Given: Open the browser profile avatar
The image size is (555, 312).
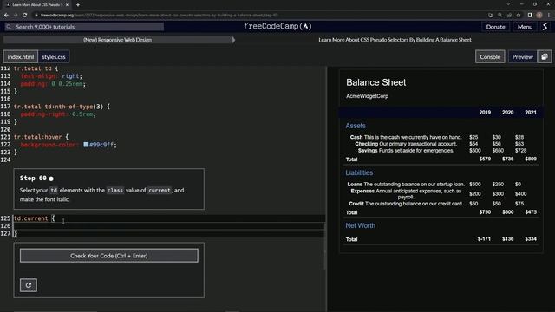Looking at the screenshot, I should [x=539, y=16].
